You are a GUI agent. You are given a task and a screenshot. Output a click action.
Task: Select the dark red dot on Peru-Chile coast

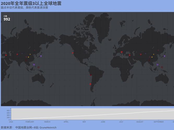[91, 75]
